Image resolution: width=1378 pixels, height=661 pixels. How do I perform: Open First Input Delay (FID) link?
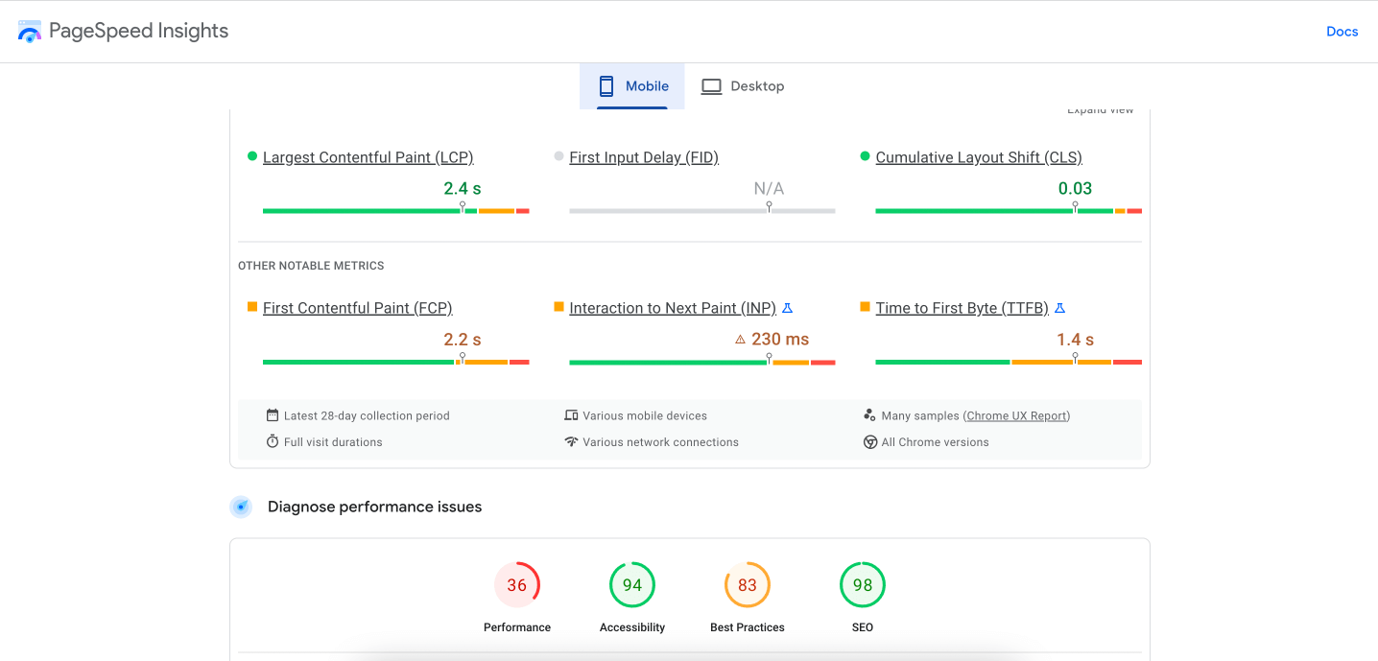pyautogui.click(x=644, y=157)
